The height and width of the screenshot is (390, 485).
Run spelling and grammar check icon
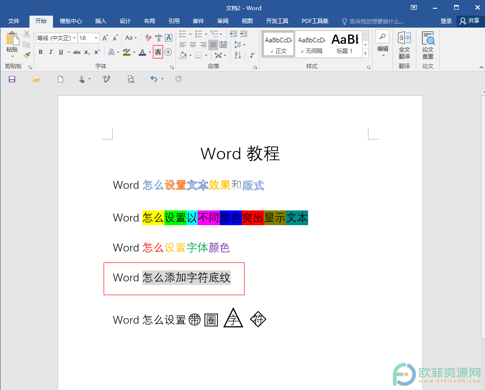(x=106, y=79)
